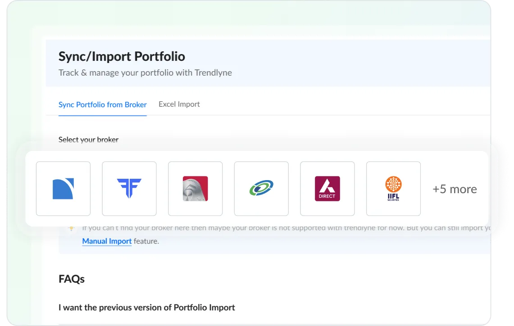The width and height of the screenshot is (514, 326).
Task: Expand the previous Portfolio Import FAQ question
Action: [146, 307]
